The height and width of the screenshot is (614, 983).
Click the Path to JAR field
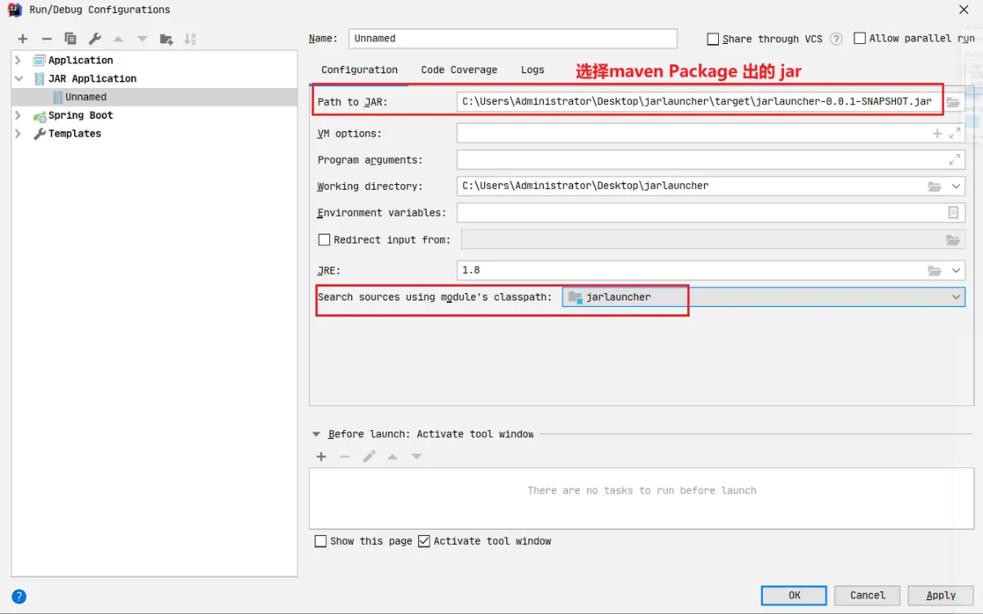click(699, 103)
